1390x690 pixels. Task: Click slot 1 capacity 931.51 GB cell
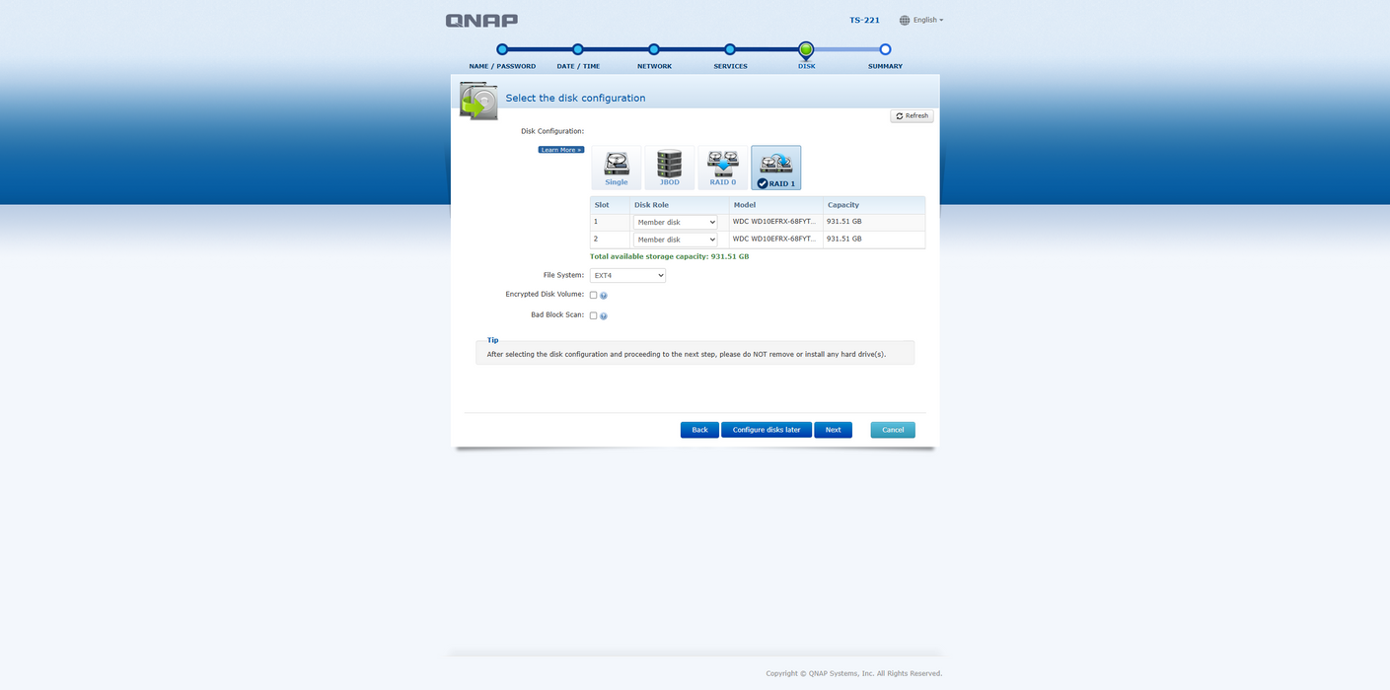pos(874,222)
